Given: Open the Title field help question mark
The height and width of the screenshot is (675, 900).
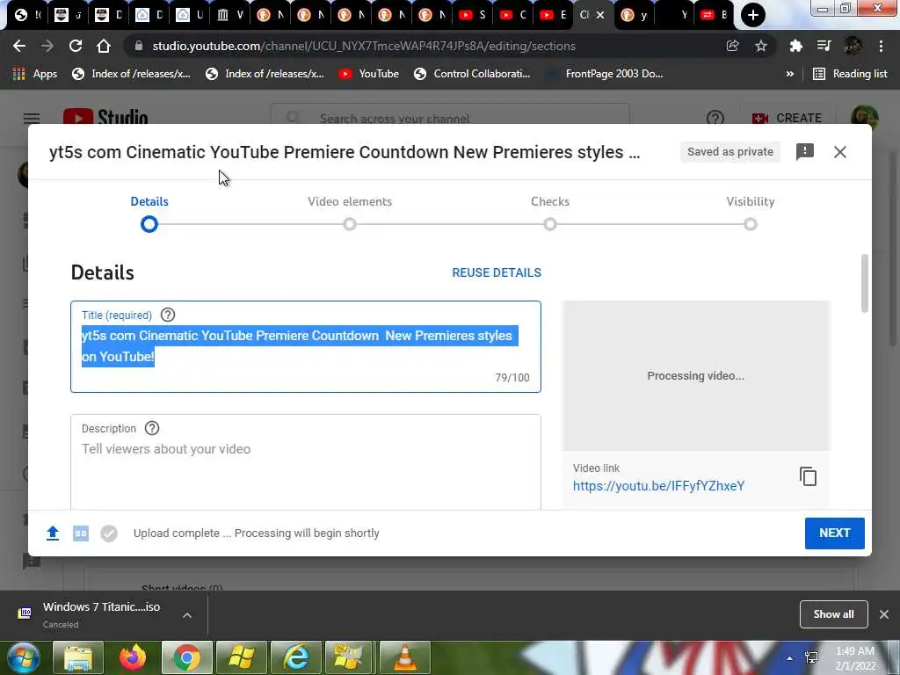Looking at the screenshot, I should click(x=168, y=315).
